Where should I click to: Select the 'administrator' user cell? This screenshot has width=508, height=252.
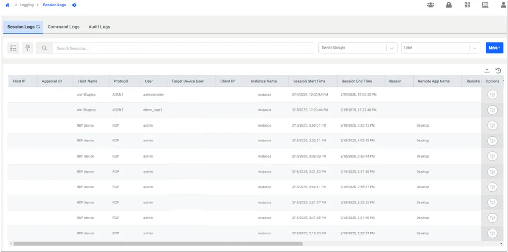pos(154,94)
